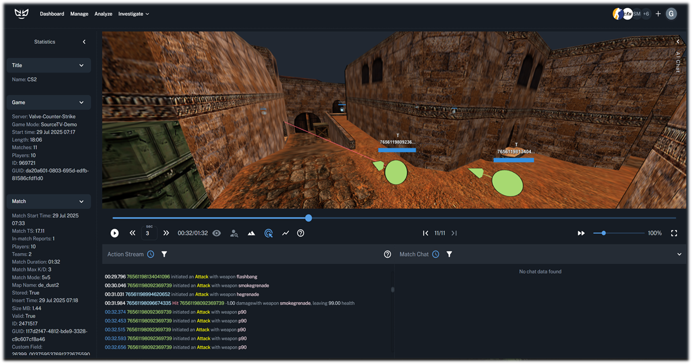
Task: Jump to the first match
Action: tap(425, 233)
